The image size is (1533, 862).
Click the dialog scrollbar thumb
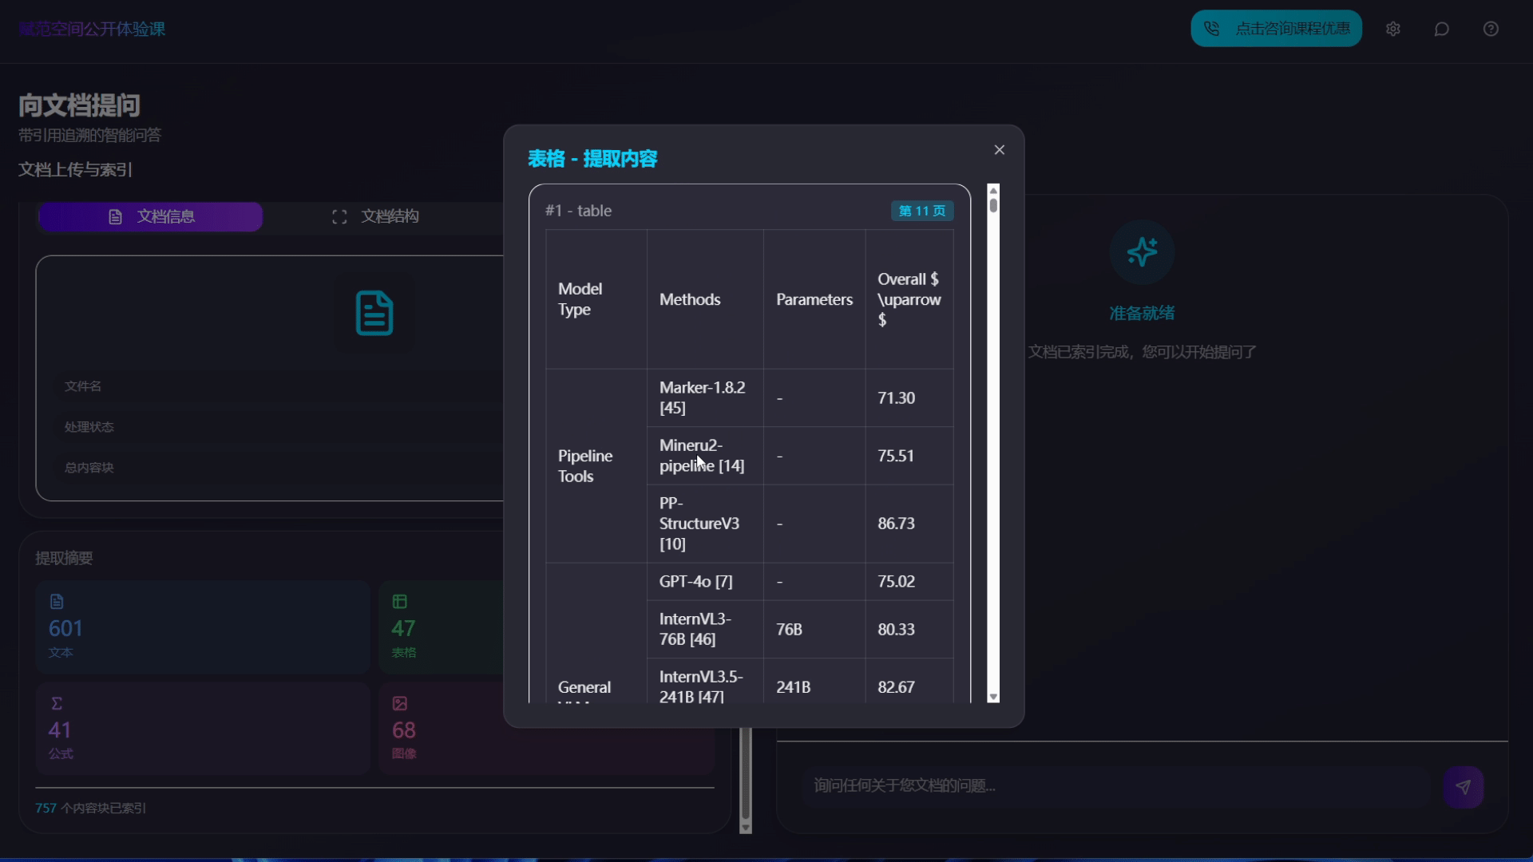point(993,205)
